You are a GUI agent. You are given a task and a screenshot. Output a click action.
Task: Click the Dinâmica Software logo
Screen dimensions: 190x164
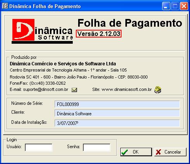(x=42, y=31)
